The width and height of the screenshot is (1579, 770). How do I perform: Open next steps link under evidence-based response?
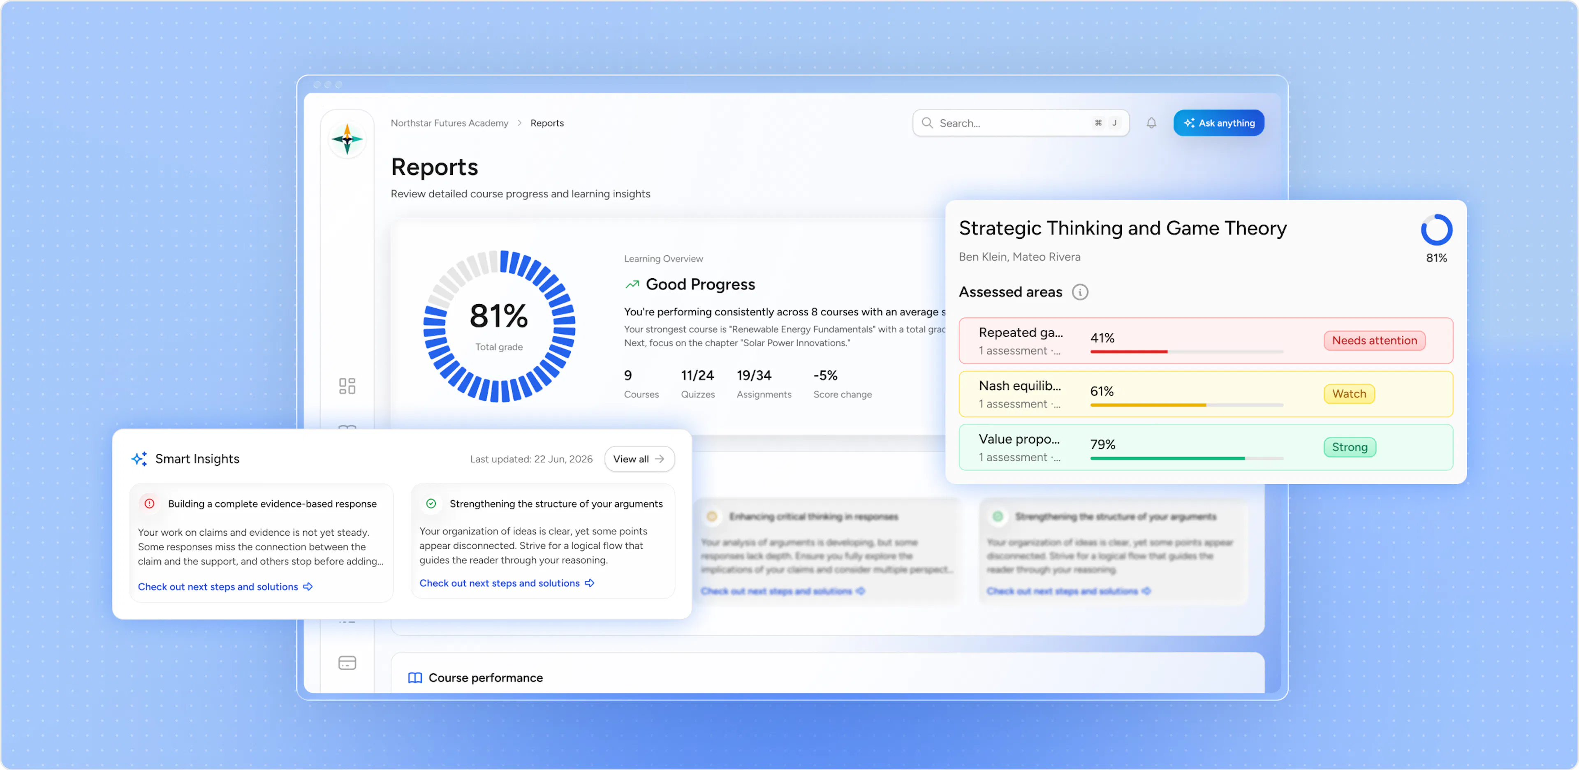pos(225,586)
